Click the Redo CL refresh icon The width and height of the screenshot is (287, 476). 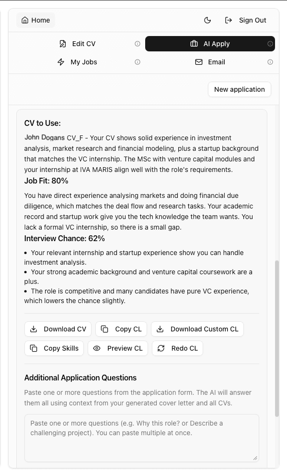[161, 348]
